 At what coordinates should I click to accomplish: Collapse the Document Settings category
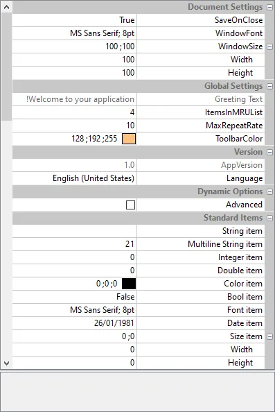[269, 7]
